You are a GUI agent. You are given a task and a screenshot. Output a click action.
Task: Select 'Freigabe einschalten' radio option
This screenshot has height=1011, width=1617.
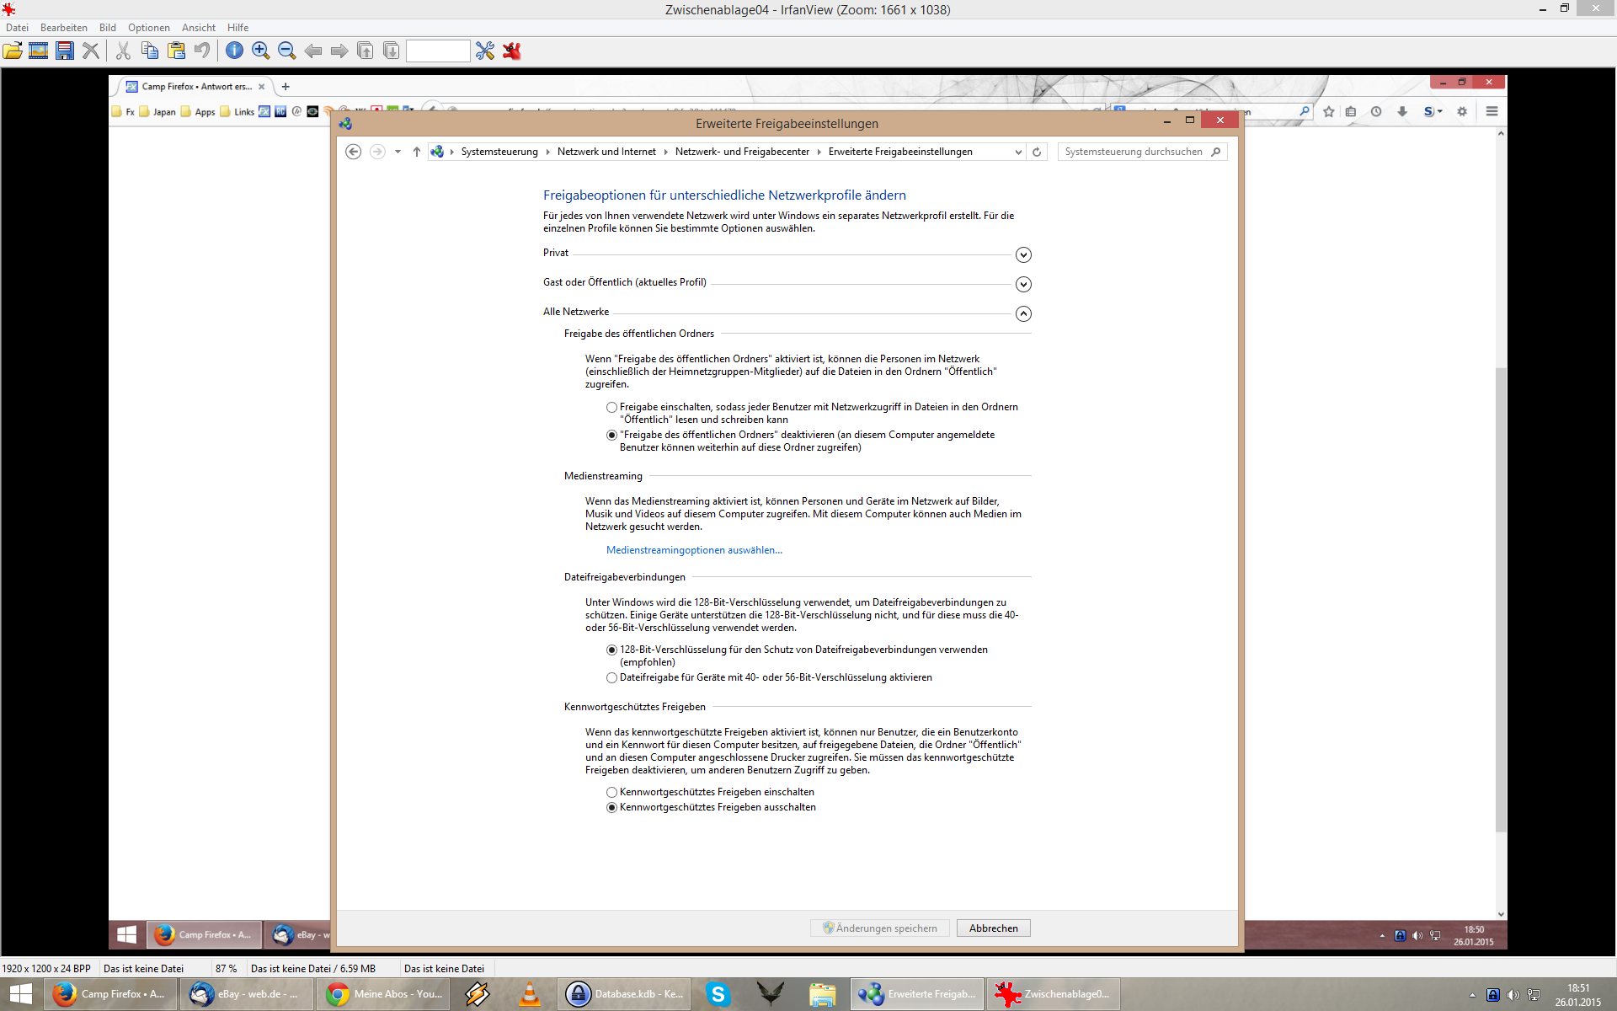click(611, 408)
